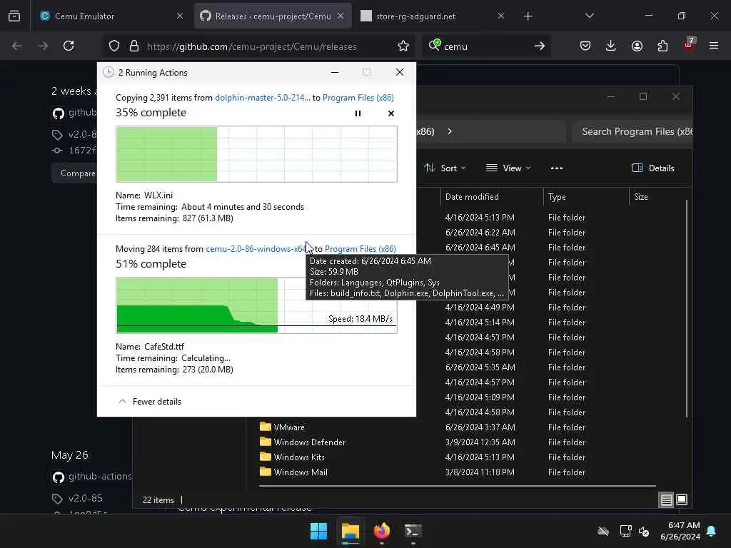The width and height of the screenshot is (731, 548).
Task: Open cemu-2.0-86-windows-x64 source folder link
Action: [256, 249]
